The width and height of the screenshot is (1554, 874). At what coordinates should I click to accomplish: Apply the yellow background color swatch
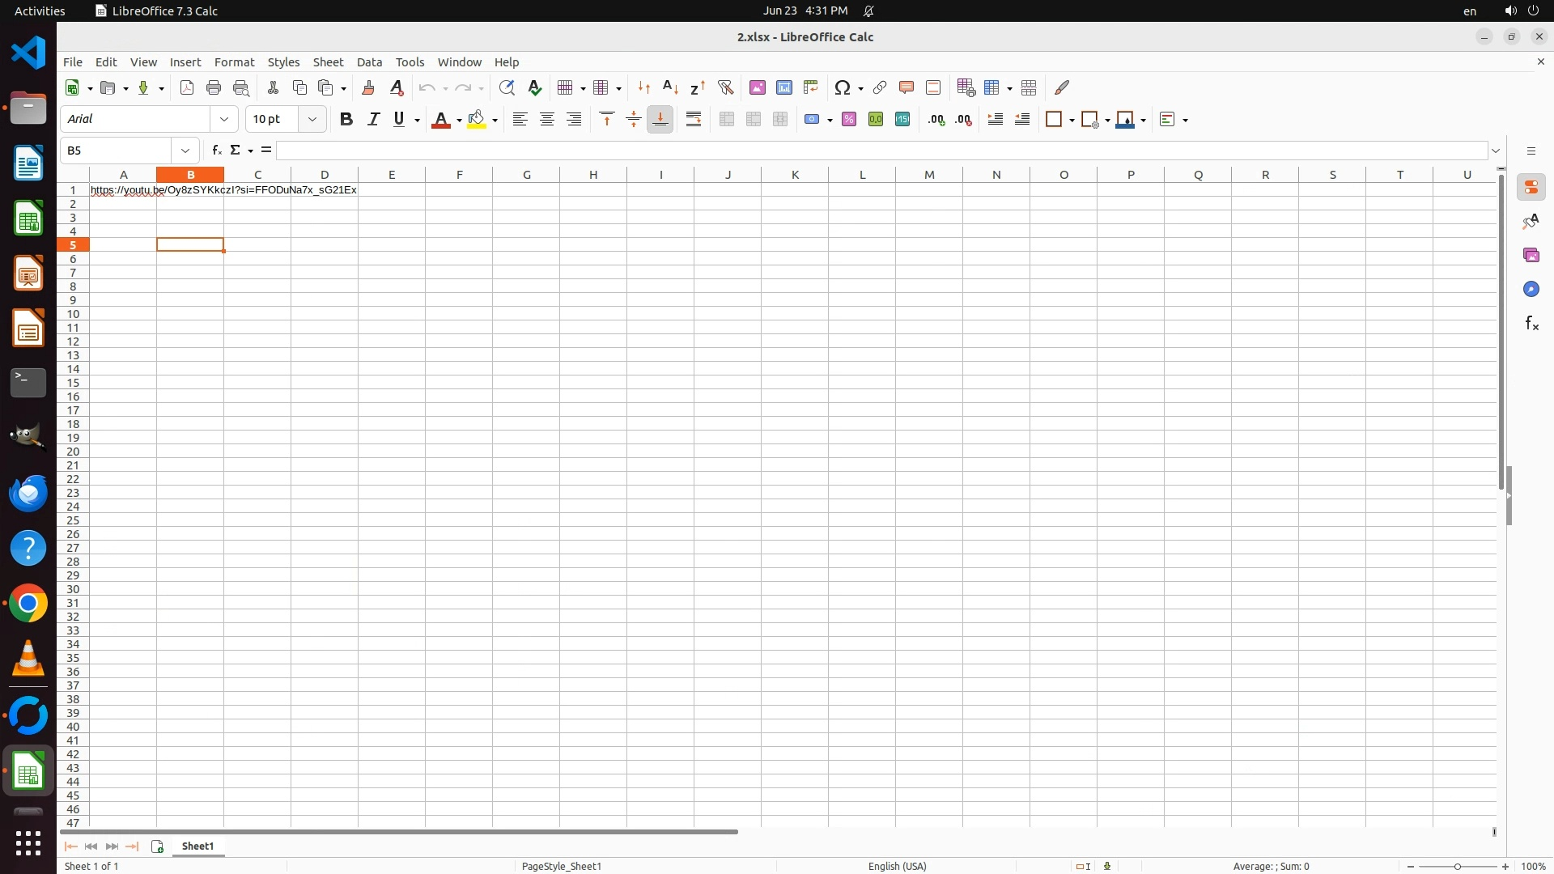(477, 120)
